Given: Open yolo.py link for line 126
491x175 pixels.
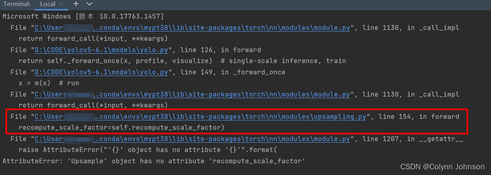Looking at the screenshot, I should 101,50.
